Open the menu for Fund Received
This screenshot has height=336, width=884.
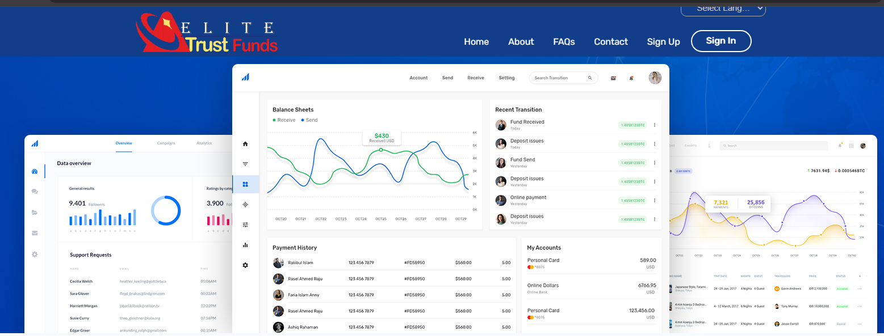655,125
